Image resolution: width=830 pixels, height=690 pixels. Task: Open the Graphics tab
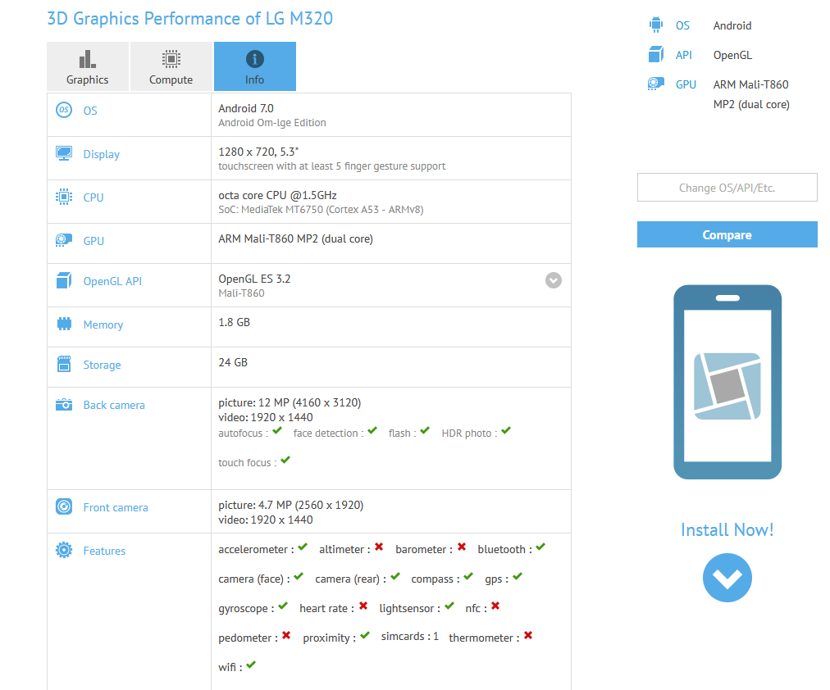tap(87, 66)
